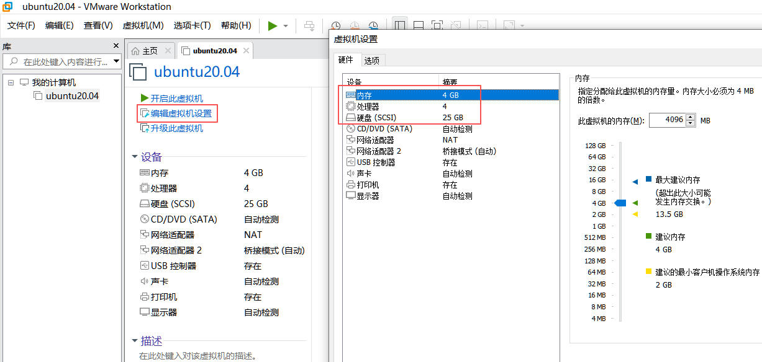Collapse the 描述 section
Viewport: 762px width, 362px height.
tap(135, 341)
